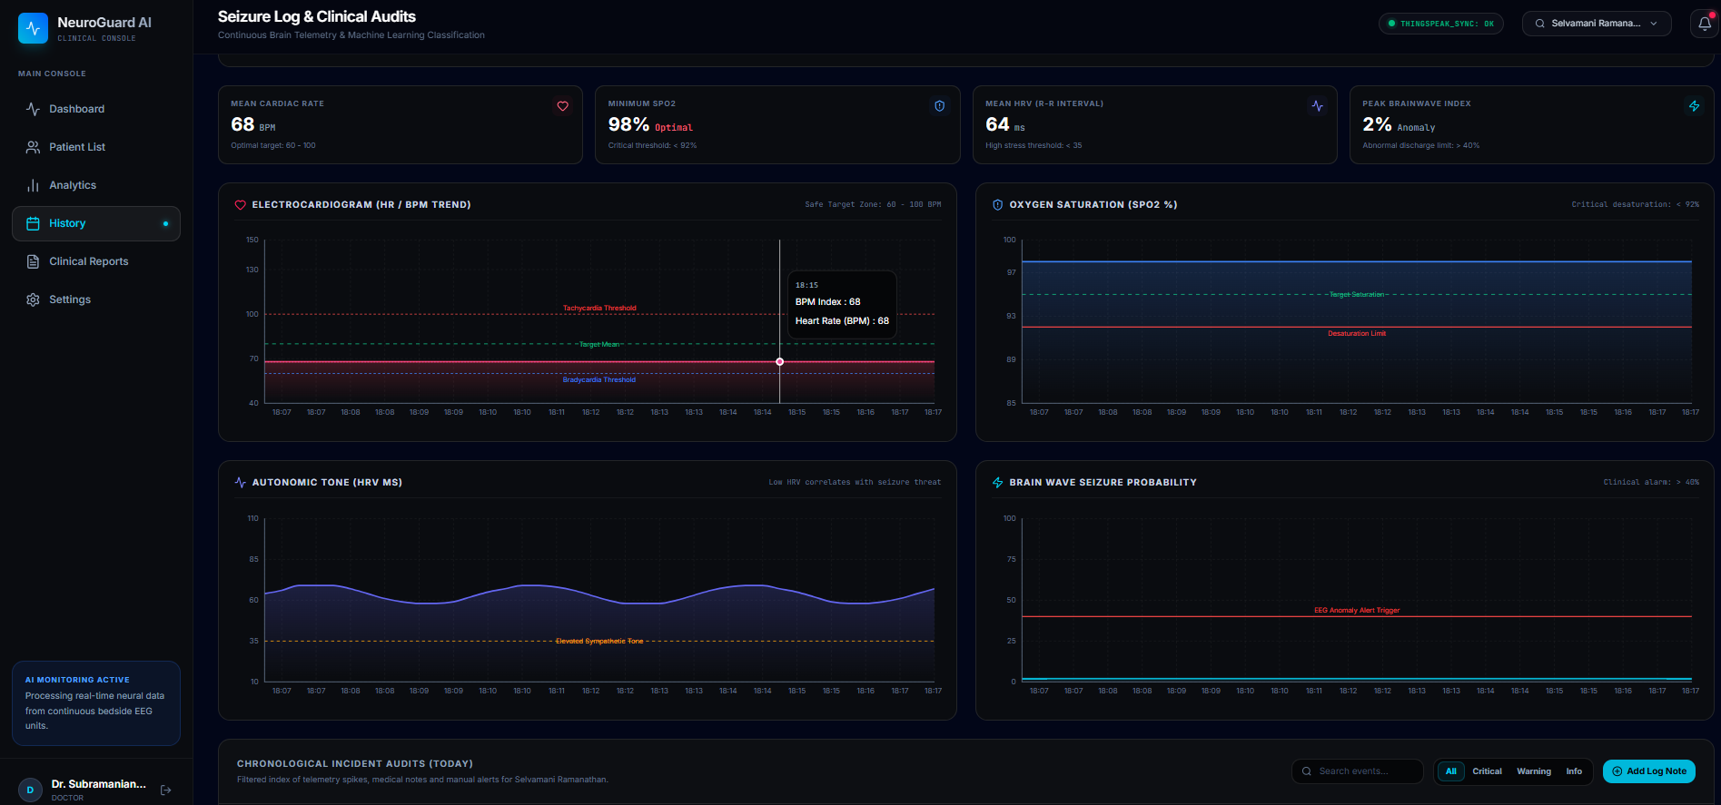Click lightning icon on Peak Brainwave Index card

pos(1694,106)
